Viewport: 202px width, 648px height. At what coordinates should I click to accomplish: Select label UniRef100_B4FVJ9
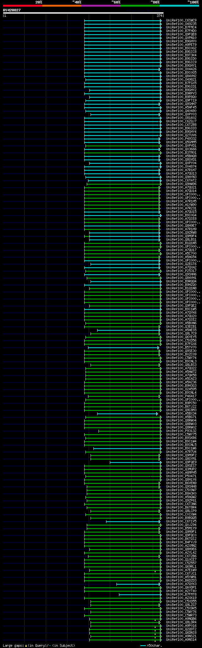click(x=181, y=542)
